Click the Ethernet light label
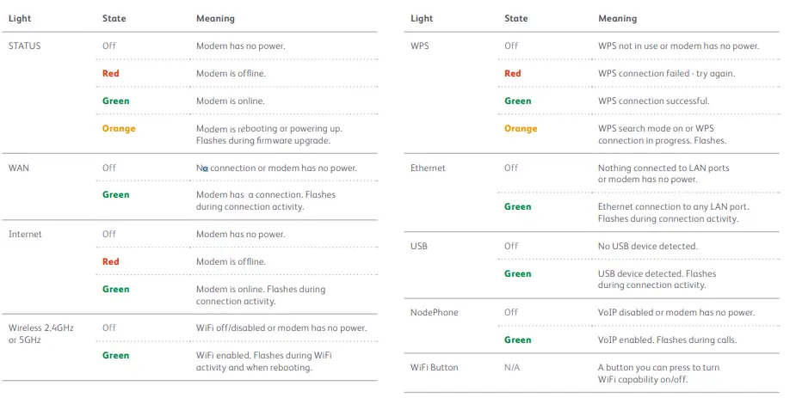This screenshot has width=796, height=398. pyautogui.click(x=428, y=168)
